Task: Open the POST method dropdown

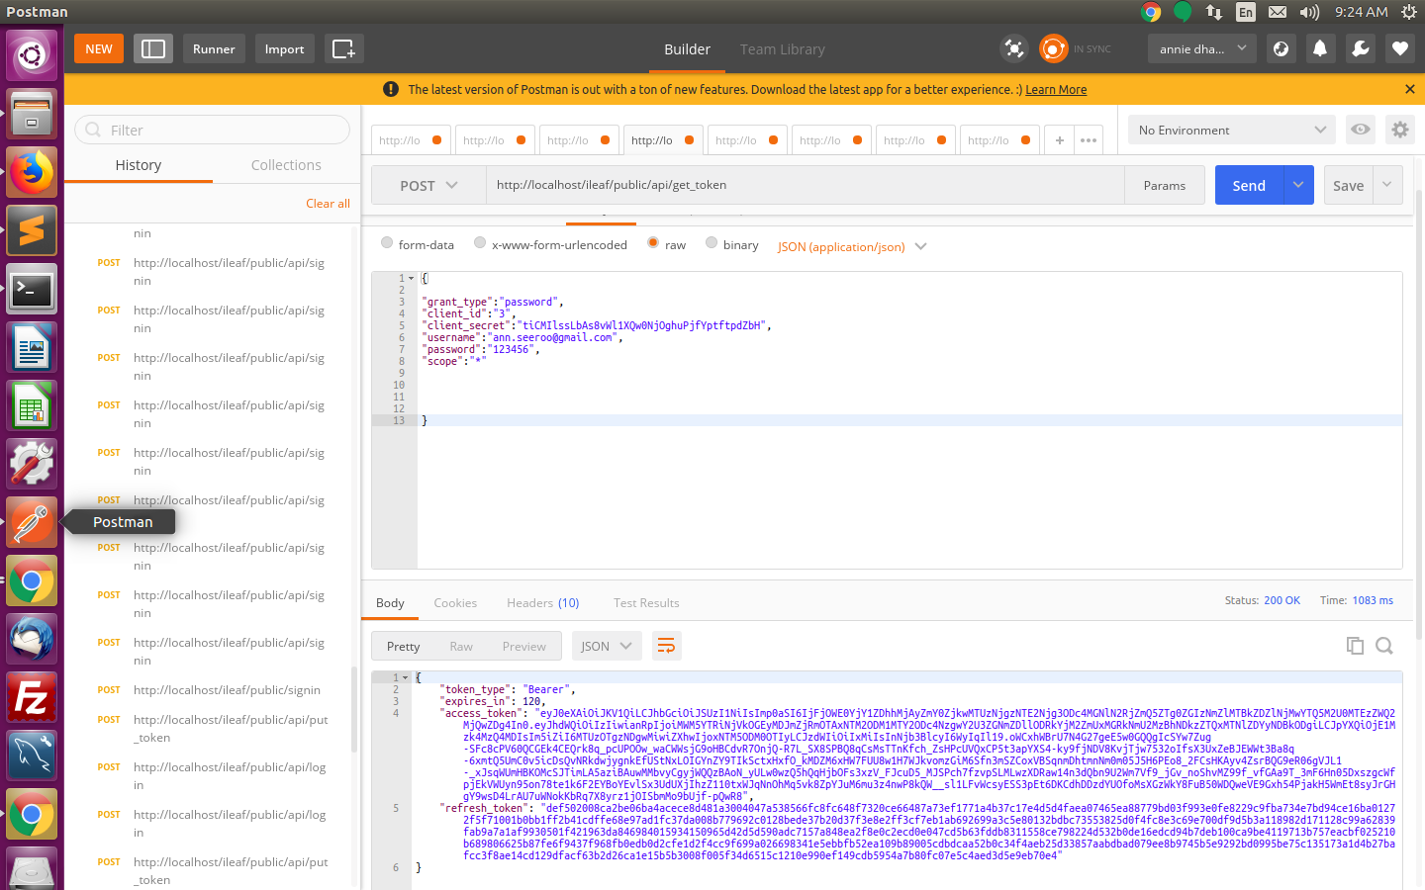Action: 428,185
